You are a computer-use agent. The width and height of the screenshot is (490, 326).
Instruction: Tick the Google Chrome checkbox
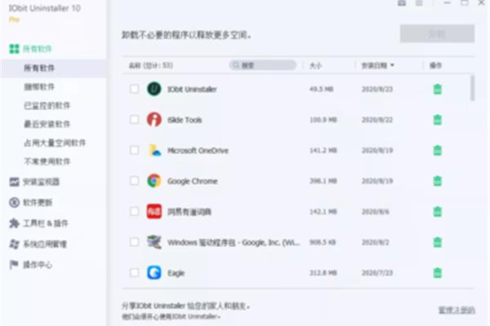coord(135,181)
